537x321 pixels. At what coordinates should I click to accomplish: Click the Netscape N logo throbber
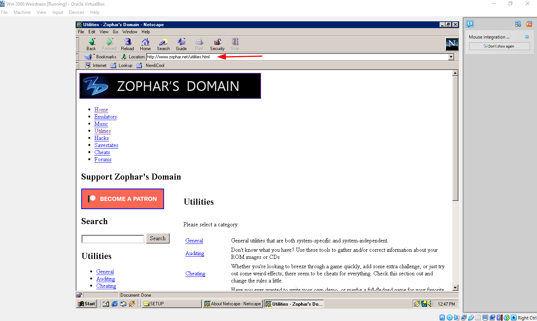coord(452,44)
